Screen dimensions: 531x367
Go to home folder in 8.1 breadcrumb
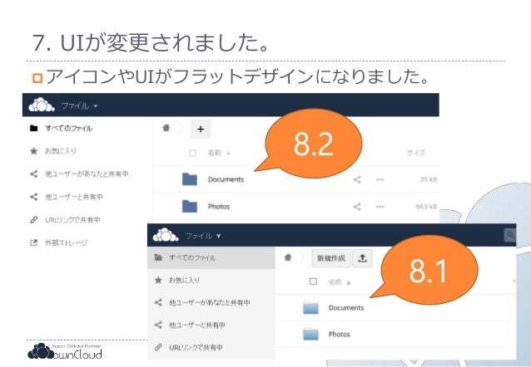(288, 258)
